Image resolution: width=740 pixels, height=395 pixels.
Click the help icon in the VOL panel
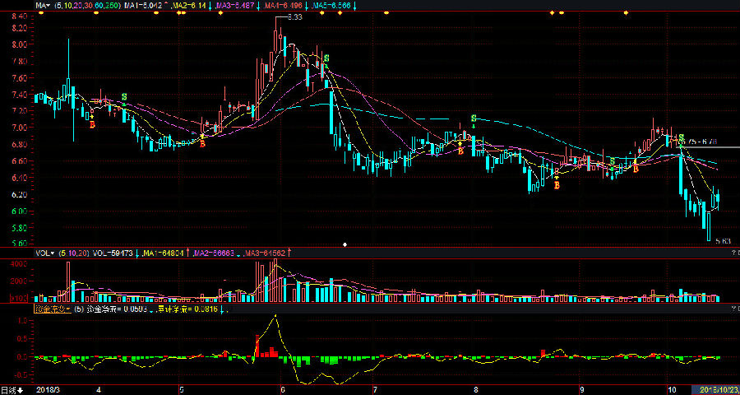tap(734, 253)
